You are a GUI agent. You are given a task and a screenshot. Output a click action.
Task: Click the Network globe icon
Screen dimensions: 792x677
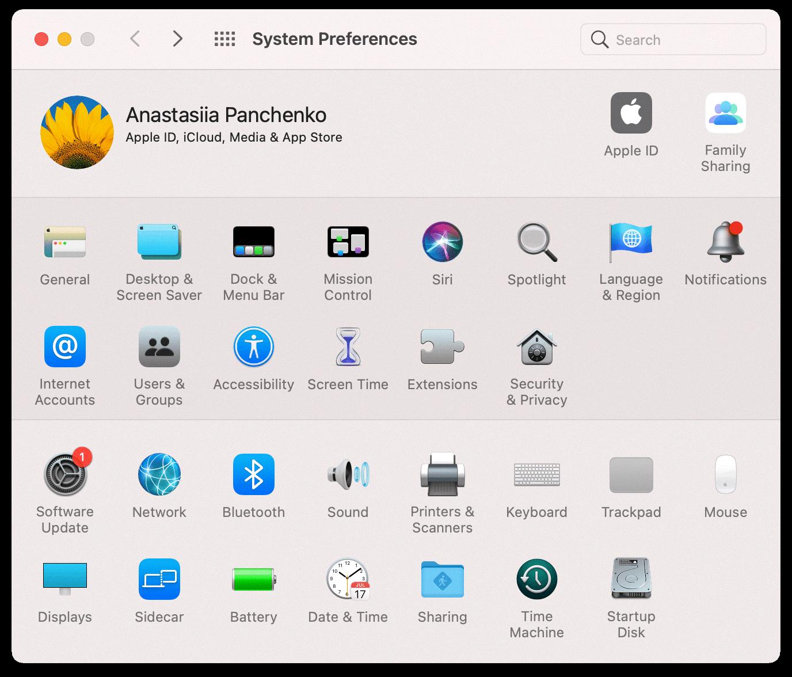pos(159,475)
